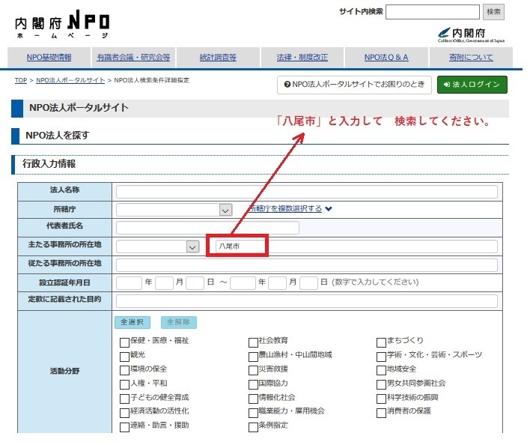Image resolution: width=527 pixels, height=442 pixels.
Task: Click the start month field of 設立認証年月日
Action: (165, 283)
